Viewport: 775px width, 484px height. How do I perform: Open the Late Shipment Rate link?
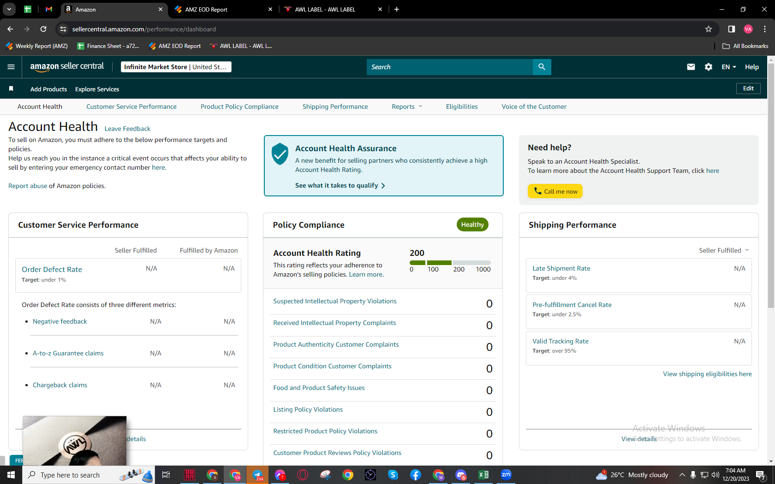pos(561,268)
